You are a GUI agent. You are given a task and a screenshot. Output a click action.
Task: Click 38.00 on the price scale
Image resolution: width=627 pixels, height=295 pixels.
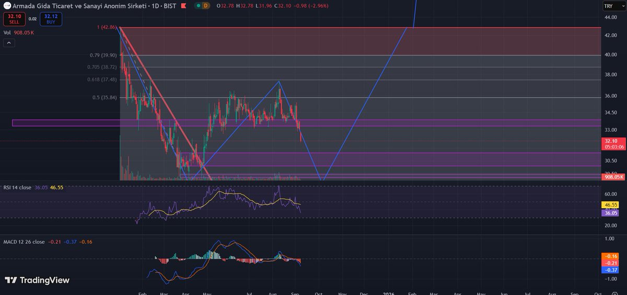[611, 75]
